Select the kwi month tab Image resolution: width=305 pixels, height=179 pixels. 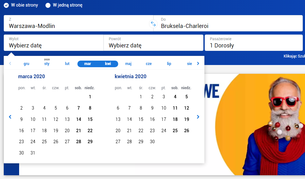[108, 64]
